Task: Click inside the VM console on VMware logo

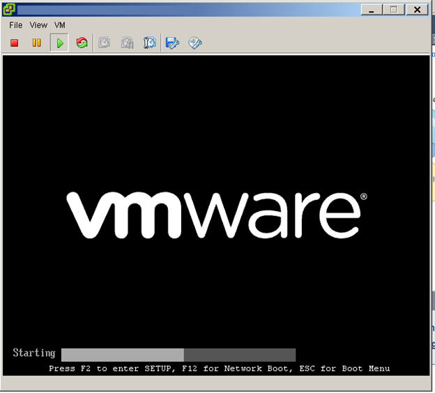Action: (x=216, y=215)
